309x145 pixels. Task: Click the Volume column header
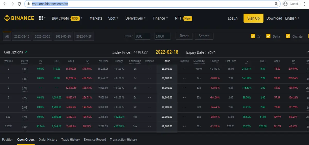[8, 61]
